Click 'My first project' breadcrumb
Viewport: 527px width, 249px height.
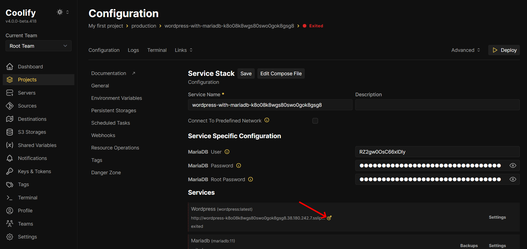(106, 26)
